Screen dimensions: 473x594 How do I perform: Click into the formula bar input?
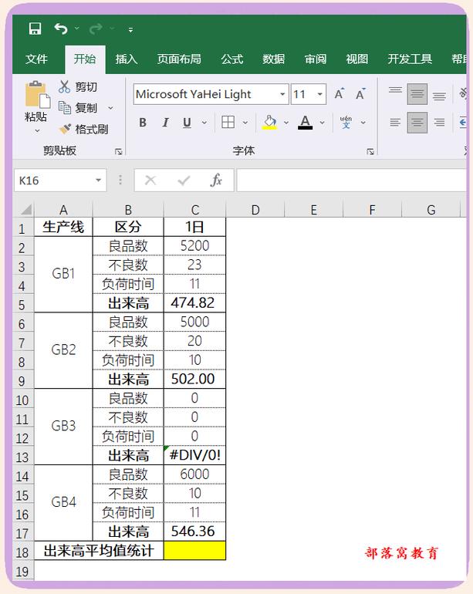pyautogui.click(x=351, y=181)
